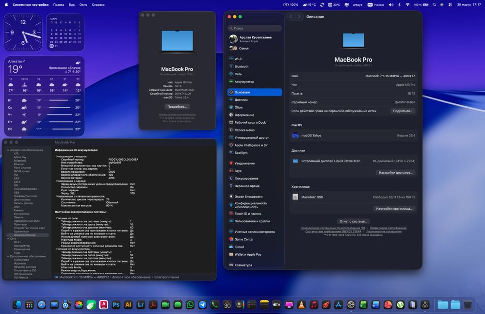Screen dimensions: 485x314
Task: Select NVMExpress in System Information tree
Action: 22,171
